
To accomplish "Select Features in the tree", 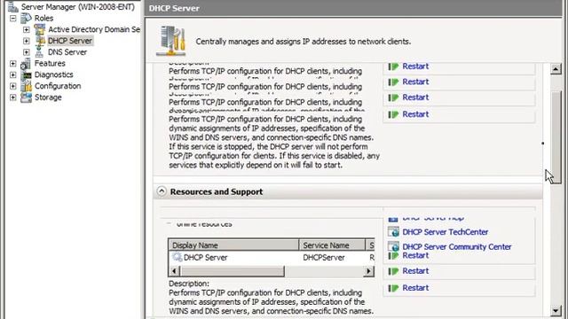I will (50, 63).
